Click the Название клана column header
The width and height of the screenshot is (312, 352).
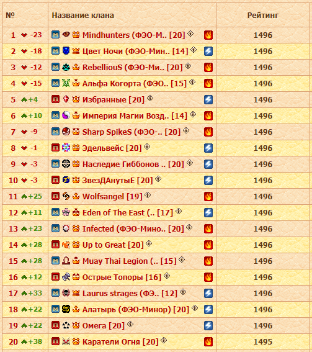(82, 16)
